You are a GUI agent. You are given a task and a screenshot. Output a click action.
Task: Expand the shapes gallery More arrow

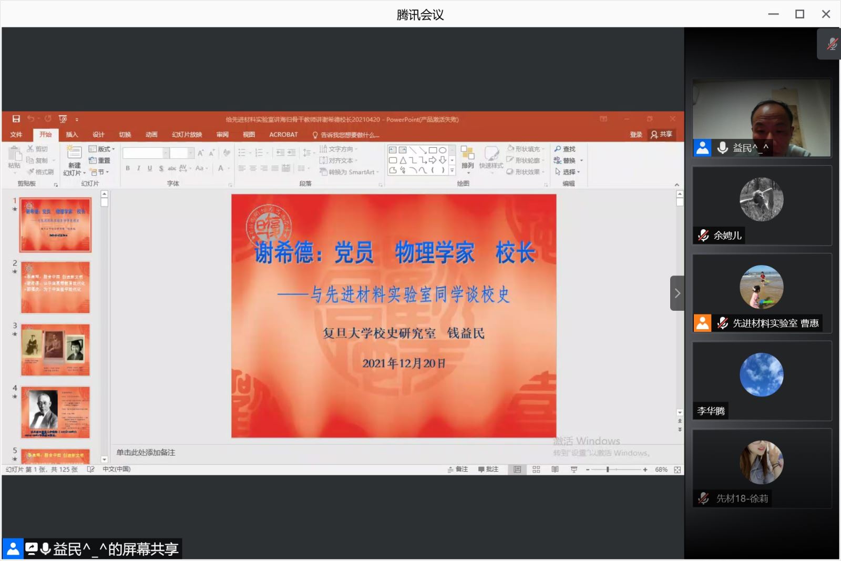tap(452, 170)
